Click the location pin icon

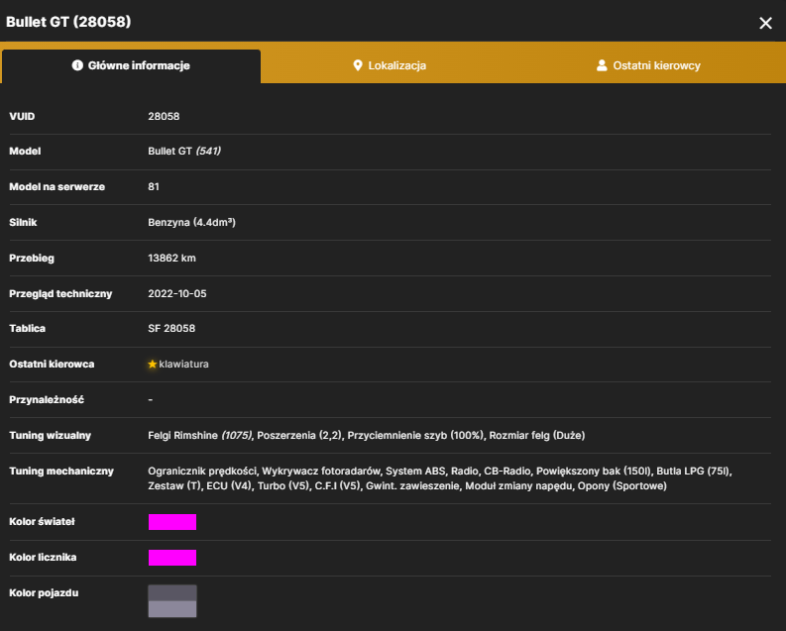point(358,65)
